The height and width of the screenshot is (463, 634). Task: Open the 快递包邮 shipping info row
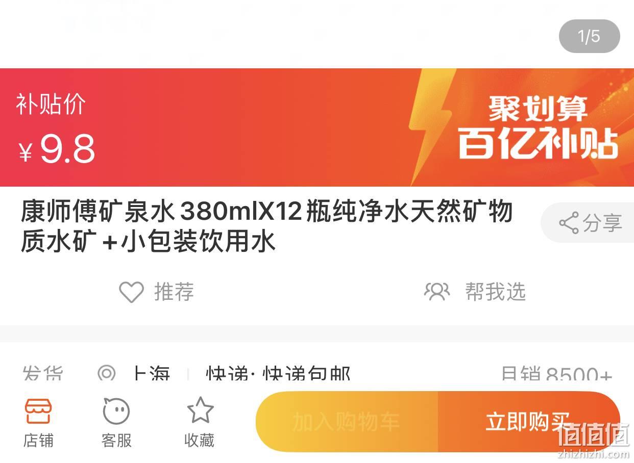click(278, 374)
